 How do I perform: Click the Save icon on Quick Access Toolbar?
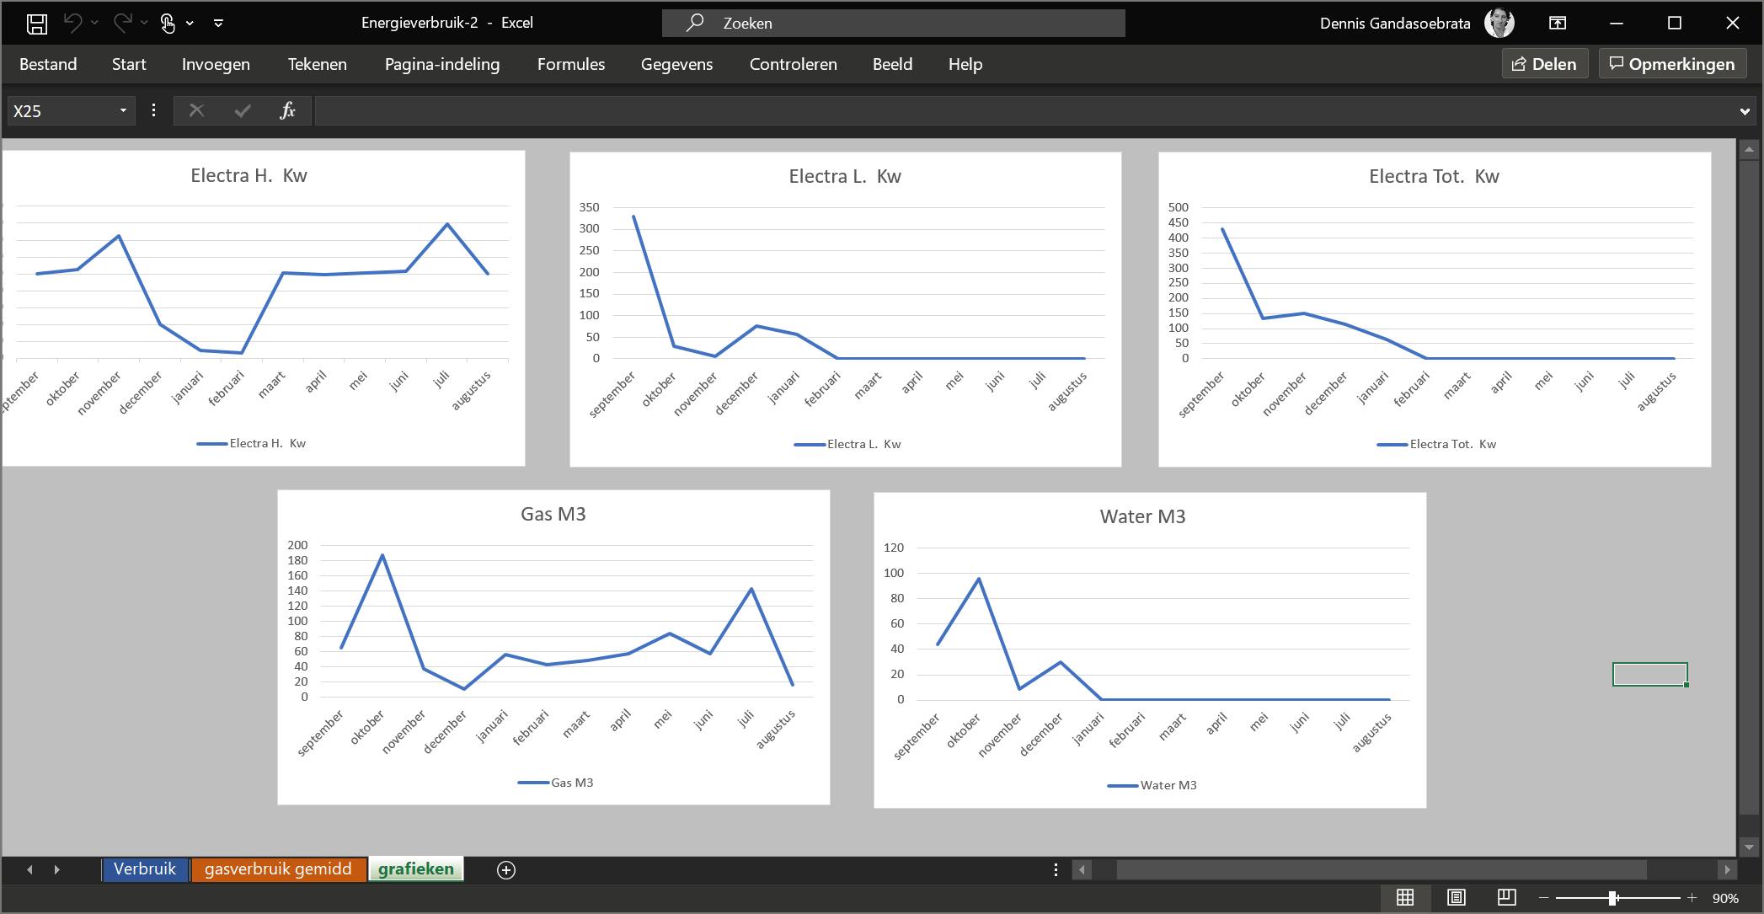36,23
